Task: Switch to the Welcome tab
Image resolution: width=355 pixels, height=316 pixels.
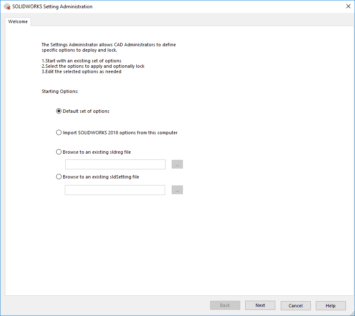Action: [x=18, y=21]
